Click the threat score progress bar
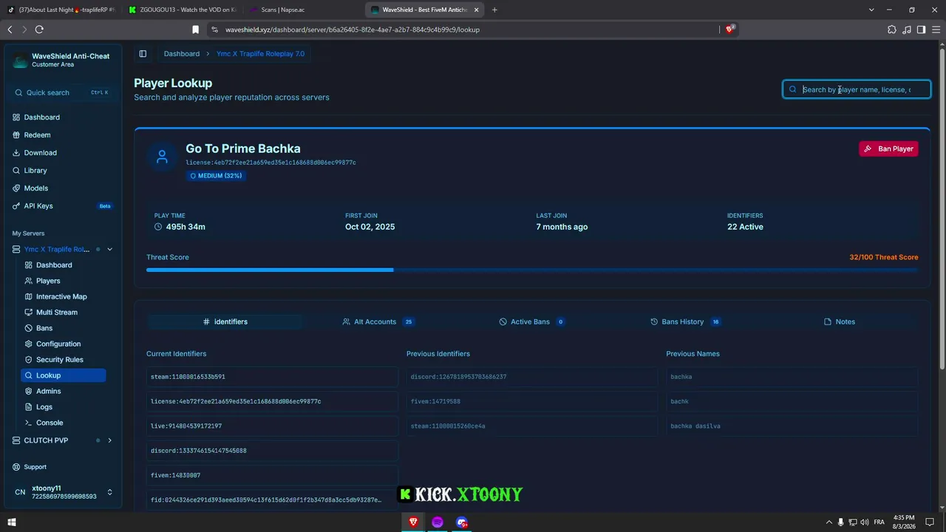This screenshot has height=532, width=946. [532, 270]
